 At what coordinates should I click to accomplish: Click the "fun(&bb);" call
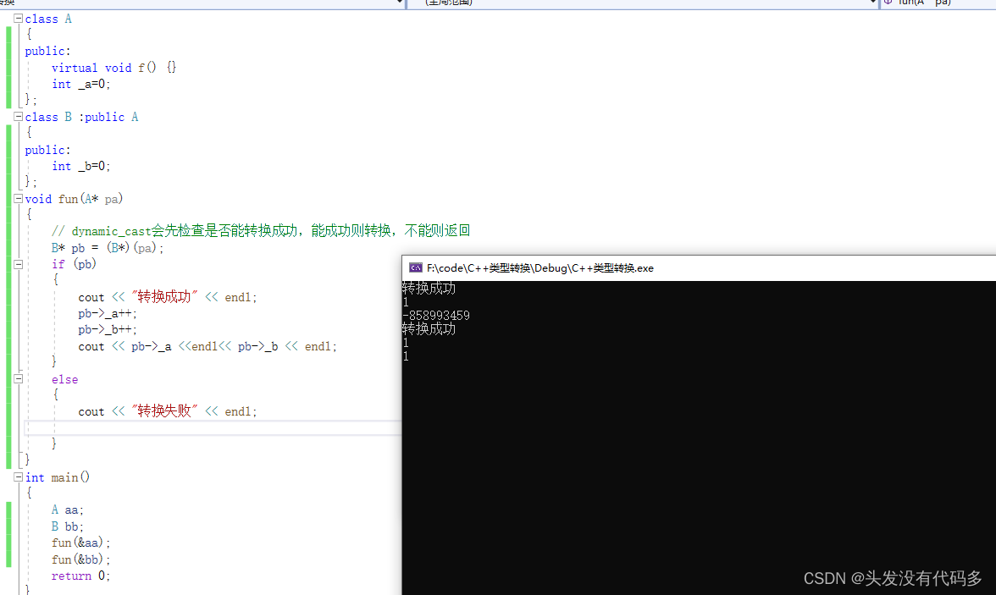click(80, 559)
